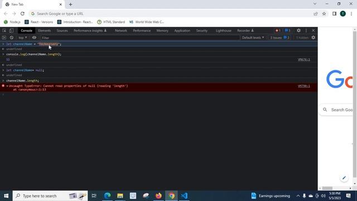This screenshot has width=357, height=201.
Task: Click the taskbar search box
Action: 50,196
